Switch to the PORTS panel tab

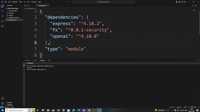coord(49,60)
